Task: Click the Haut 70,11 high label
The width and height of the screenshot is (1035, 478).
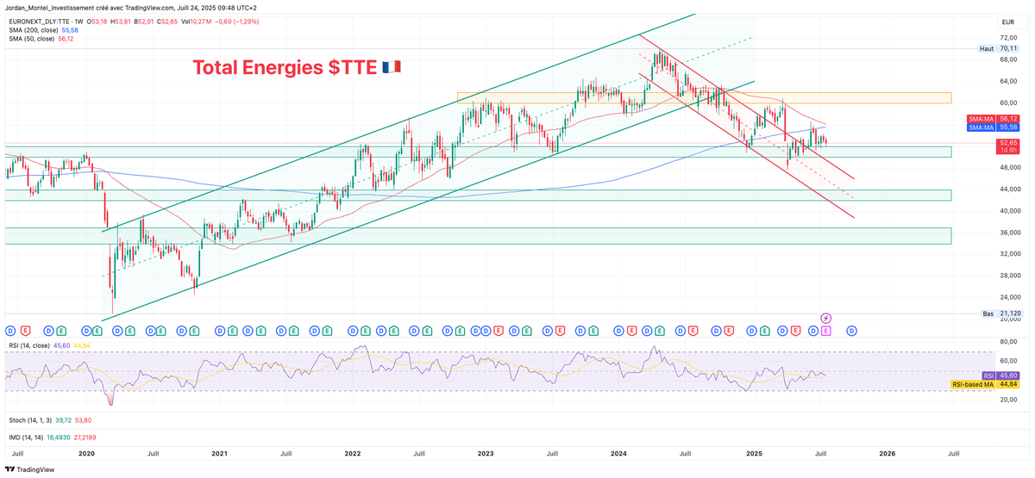Action: (1000, 48)
